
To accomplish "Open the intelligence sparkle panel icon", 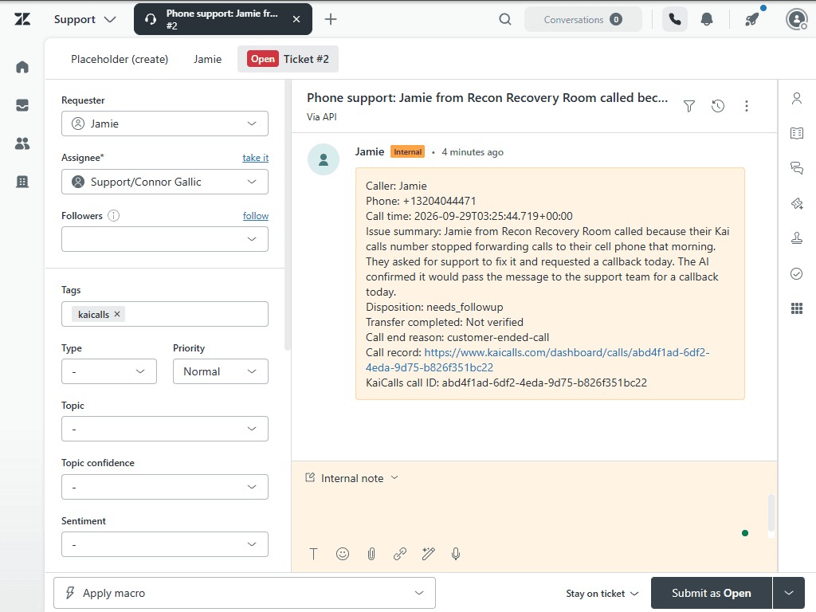I will [796, 203].
